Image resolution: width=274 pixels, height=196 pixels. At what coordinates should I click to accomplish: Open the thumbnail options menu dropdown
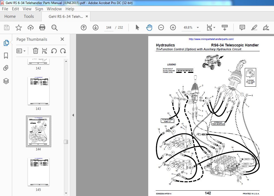click(x=21, y=51)
